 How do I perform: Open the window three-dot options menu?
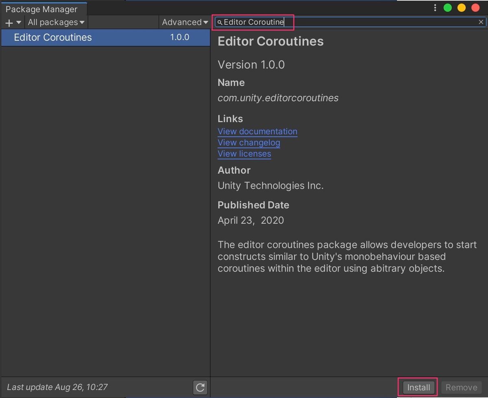pos(435,8)
